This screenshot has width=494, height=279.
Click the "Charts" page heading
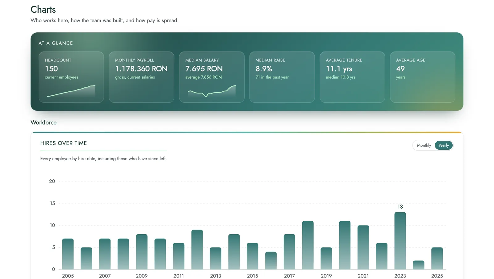point(43,10)
